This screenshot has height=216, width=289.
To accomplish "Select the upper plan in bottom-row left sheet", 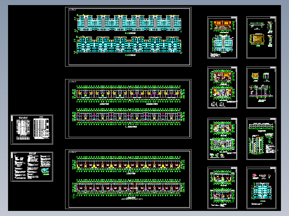I will point(223,177).
